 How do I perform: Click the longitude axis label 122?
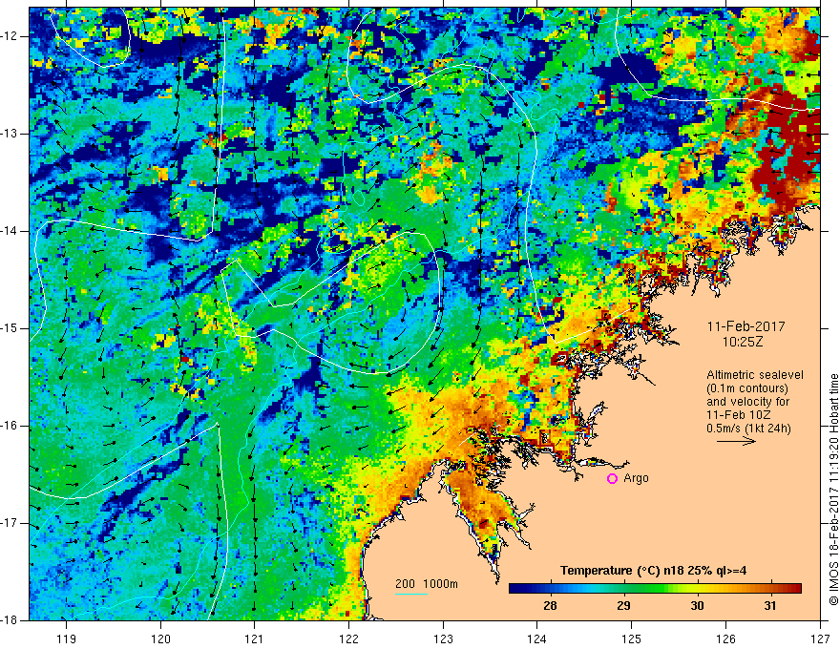click(348, 639)
